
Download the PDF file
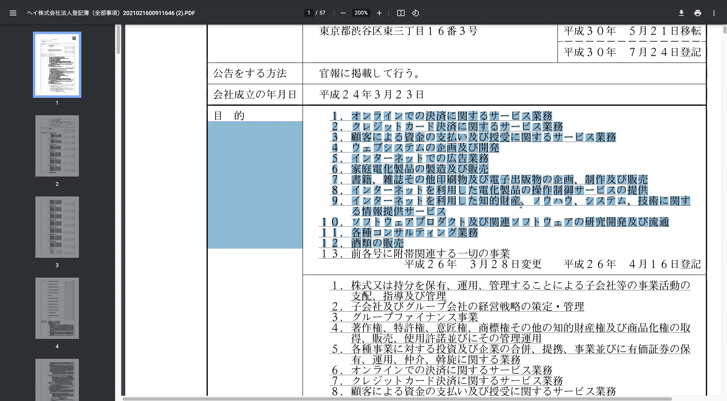click(x=681, y=13)
